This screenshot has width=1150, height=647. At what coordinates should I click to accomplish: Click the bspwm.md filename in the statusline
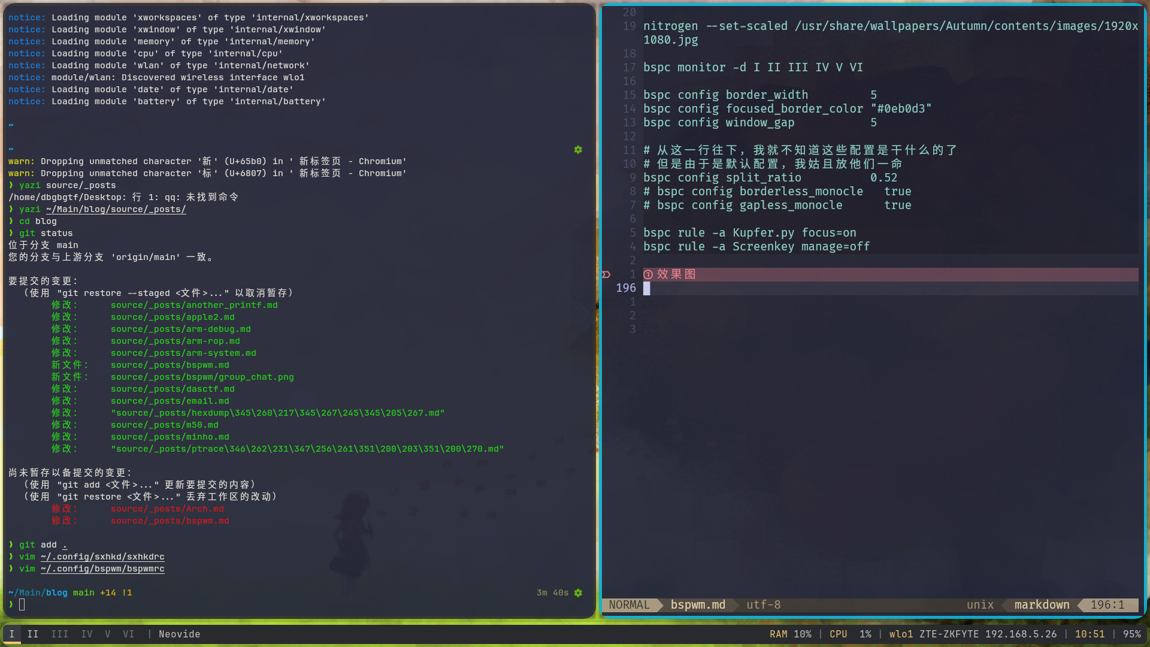tap(698, 605)
